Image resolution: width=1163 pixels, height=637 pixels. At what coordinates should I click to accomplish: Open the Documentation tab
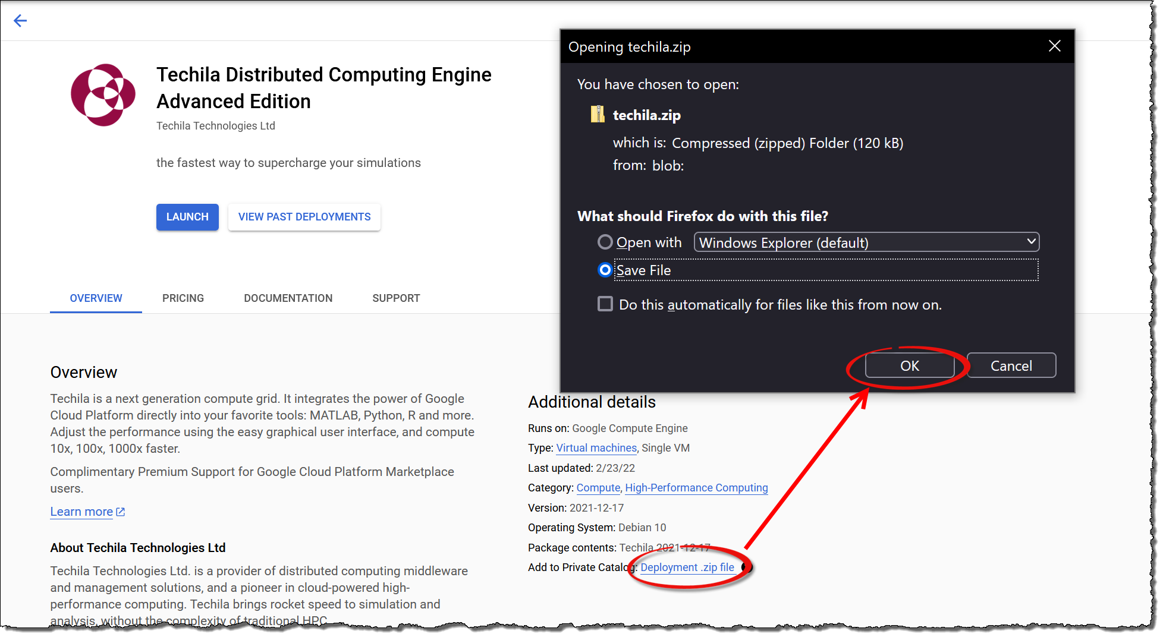click(288, 298)
